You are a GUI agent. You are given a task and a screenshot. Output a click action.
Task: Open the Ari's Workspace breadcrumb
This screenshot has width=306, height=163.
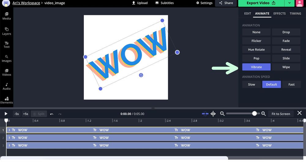[26, 3]
